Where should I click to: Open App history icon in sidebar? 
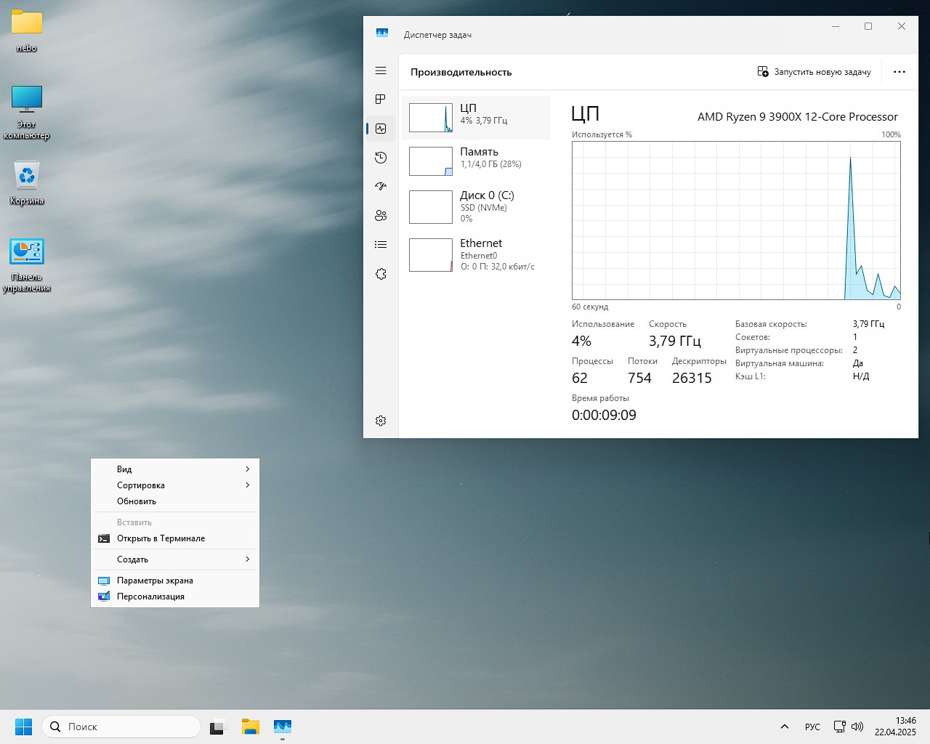click(381, 158)
